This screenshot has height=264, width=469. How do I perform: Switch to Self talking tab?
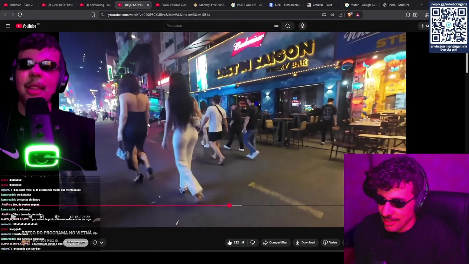[95, 5]
